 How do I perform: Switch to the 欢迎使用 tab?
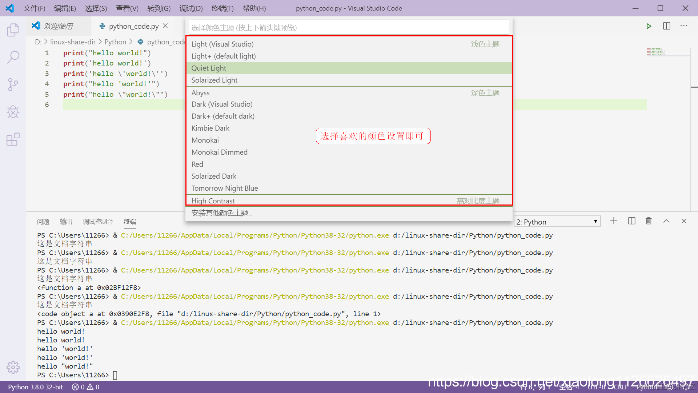point(59,26)
